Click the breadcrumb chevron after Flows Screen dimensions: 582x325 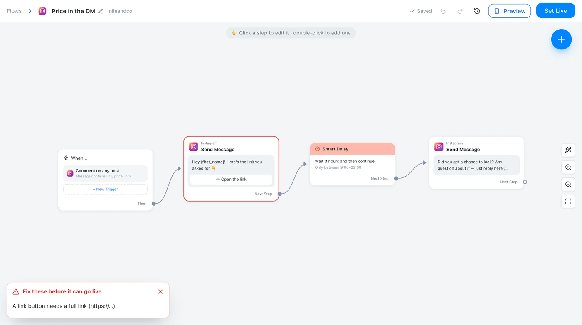pyautogui.click(x=30, y=11)
